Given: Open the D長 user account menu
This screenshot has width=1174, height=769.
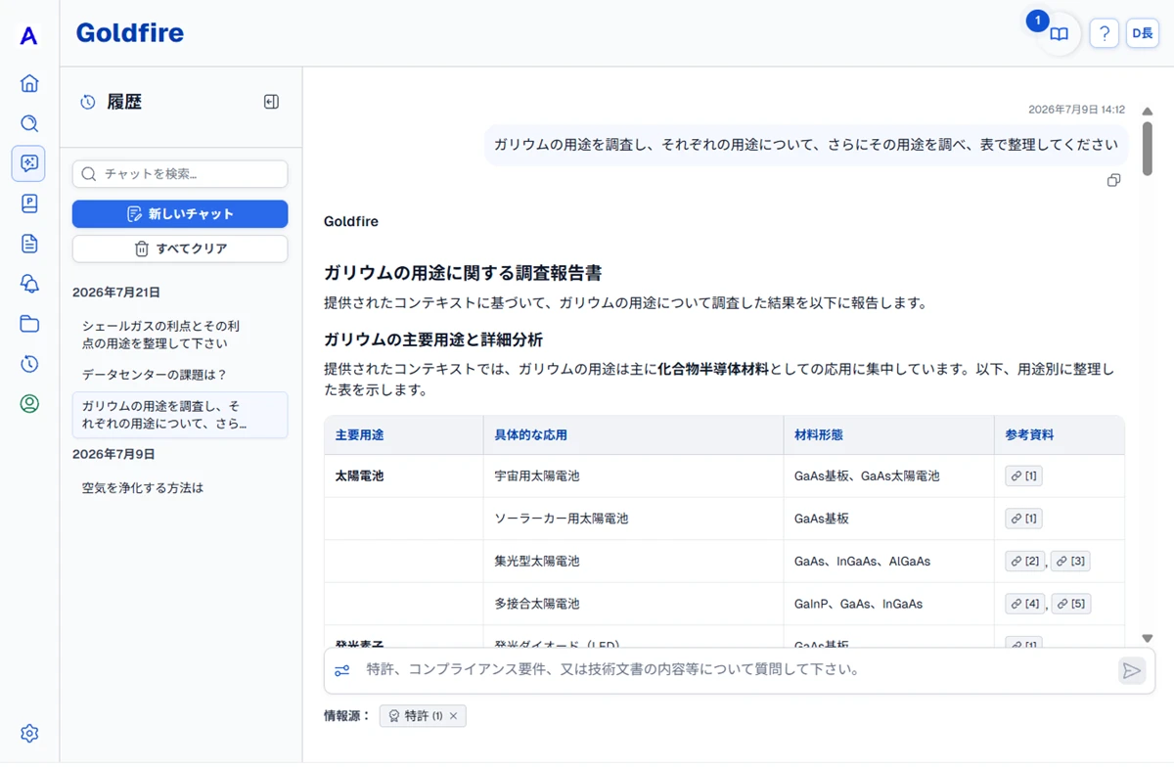Looking at the screenshot, I should (x=1143, y=34).
